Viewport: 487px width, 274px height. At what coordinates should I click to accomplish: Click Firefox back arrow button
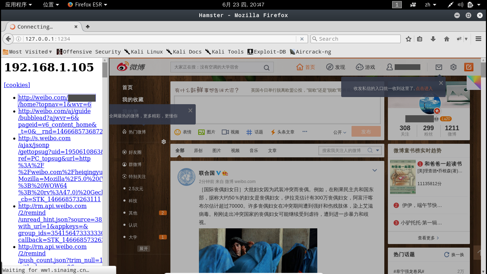coord(8,39)
